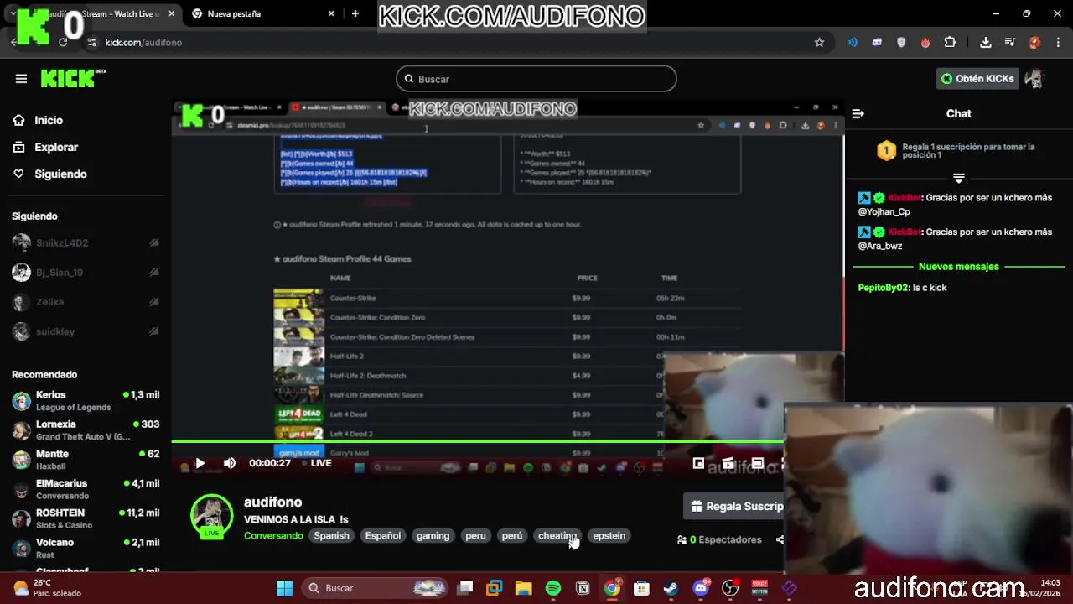Open the Conversando category link
Screen dimensions: 1073x604
coord(273,535)
